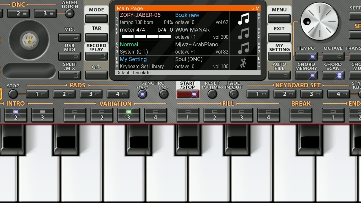Select VARIATION 3 with green light
Viewport: 361px width, 203px height.
pyautogui.click(x=129, y=115)
